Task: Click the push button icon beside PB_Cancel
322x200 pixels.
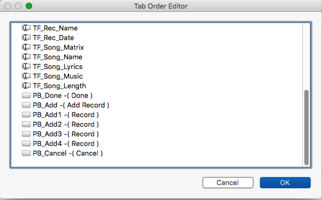Action: tap(26, 153)
